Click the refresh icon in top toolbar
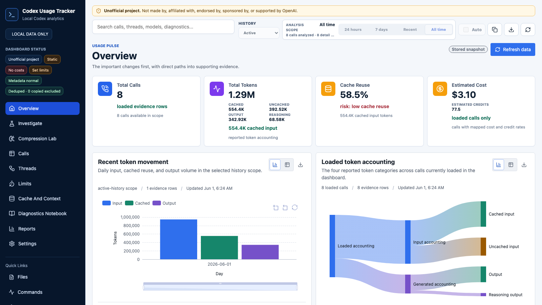Image resolution: width=542 pixels, height=305 pixels. (x=528, y=29)
